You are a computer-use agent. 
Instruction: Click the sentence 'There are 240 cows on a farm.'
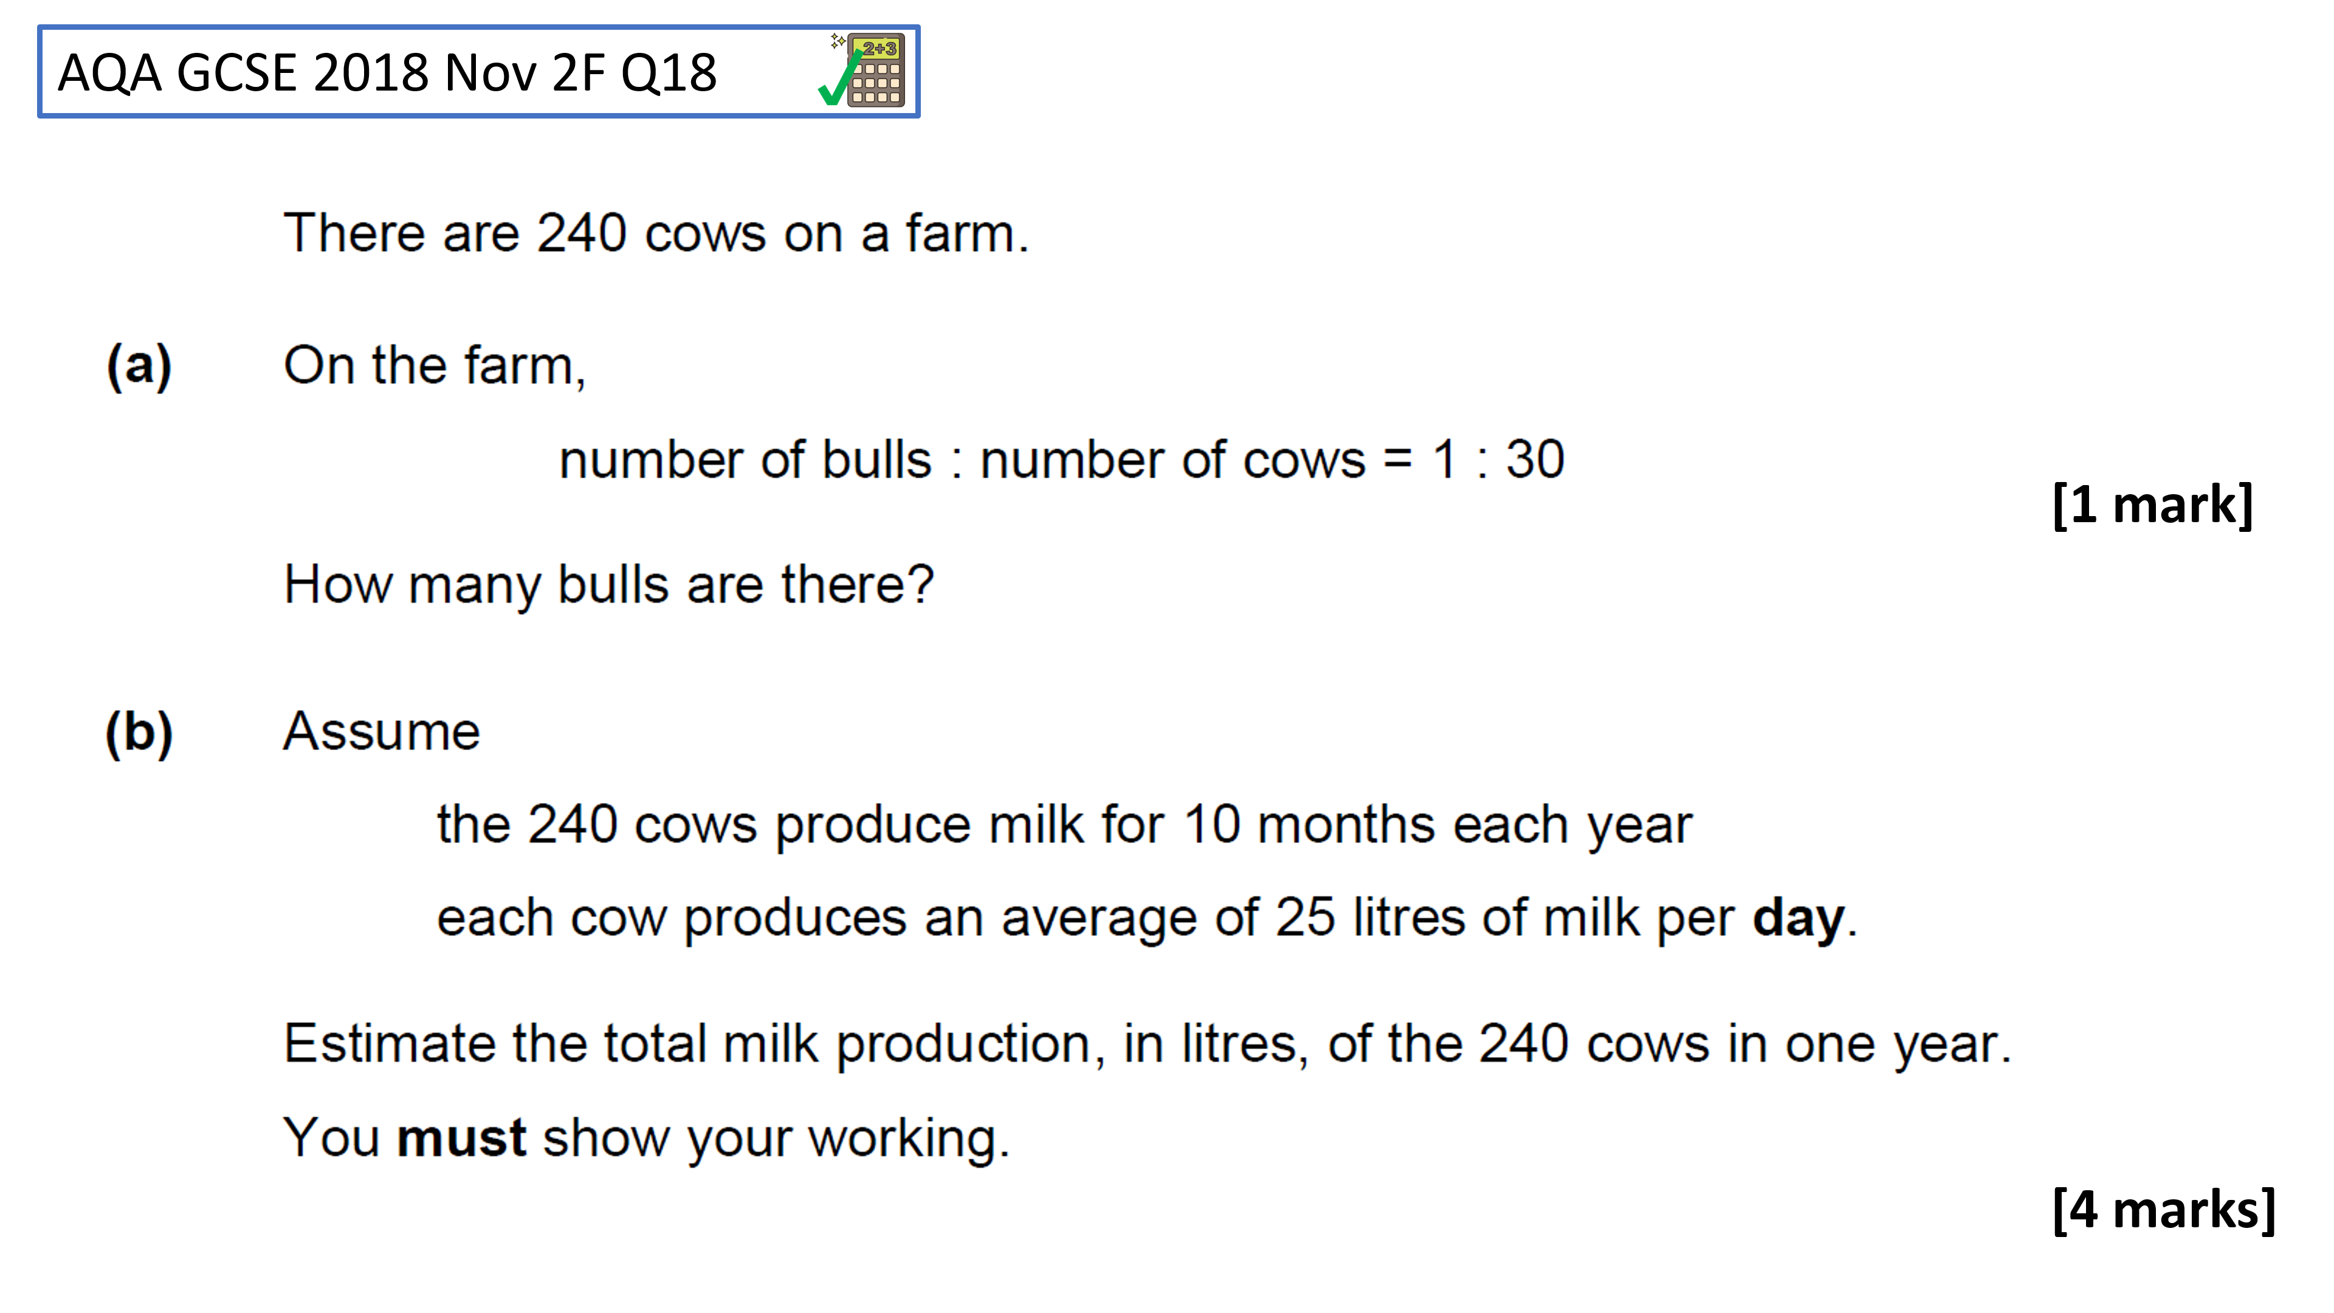[x=656, y=233]
